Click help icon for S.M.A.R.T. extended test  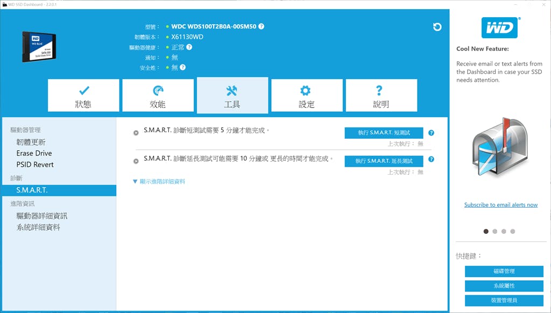click(x=431, y=160)
